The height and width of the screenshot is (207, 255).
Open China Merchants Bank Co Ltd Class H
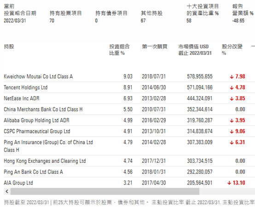point(43,109)
